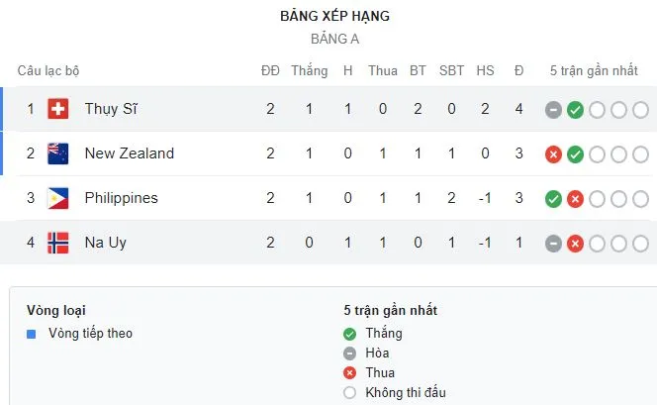The image size is (657, 405).
Task: Click the Đ points column header
Action: pos(518,71)
